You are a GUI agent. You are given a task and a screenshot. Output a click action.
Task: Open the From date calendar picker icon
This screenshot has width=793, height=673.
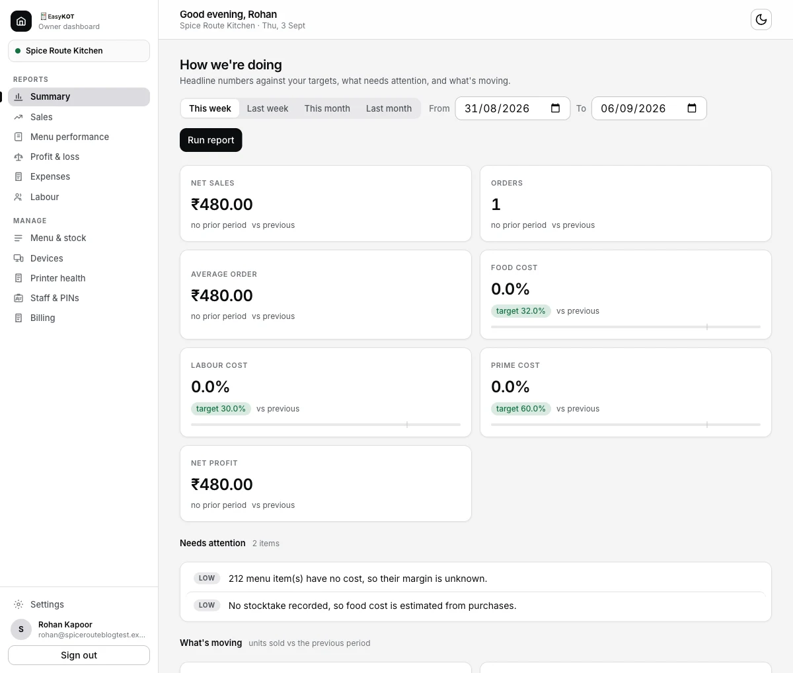pyautogui.click(x=556, y=108)
